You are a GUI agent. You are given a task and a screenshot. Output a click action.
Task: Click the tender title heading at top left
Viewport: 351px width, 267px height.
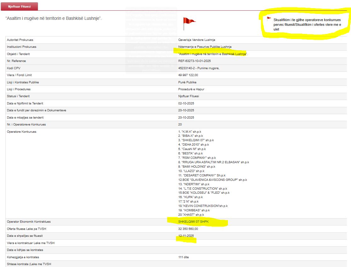point(54,18)
